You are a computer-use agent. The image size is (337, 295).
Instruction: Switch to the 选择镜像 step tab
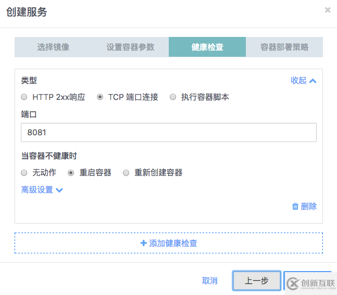tap(53, 47)
